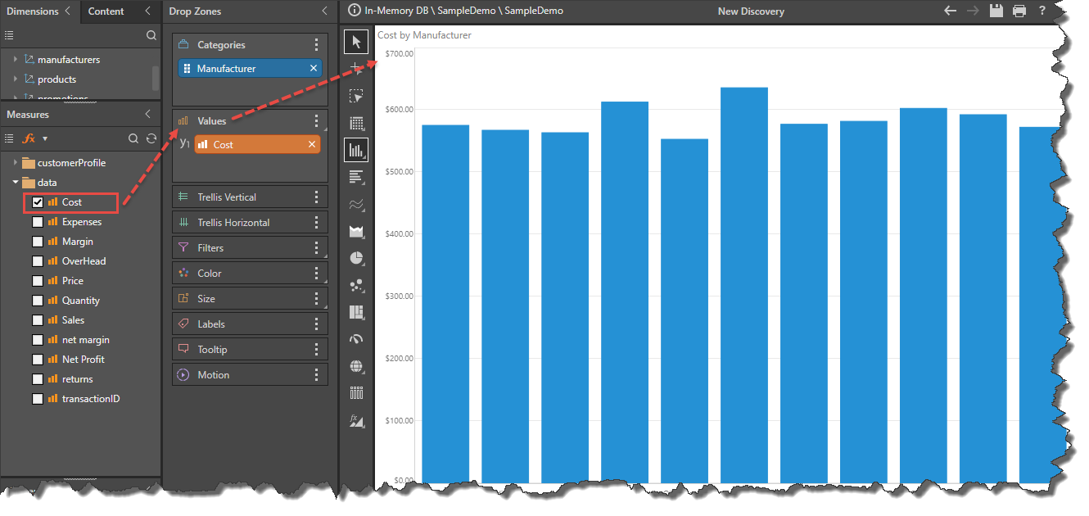The height and width of the screenshot is (516, 1089).
Task: Uncheck the Cost measure checkbox
Action: point(38,202)
